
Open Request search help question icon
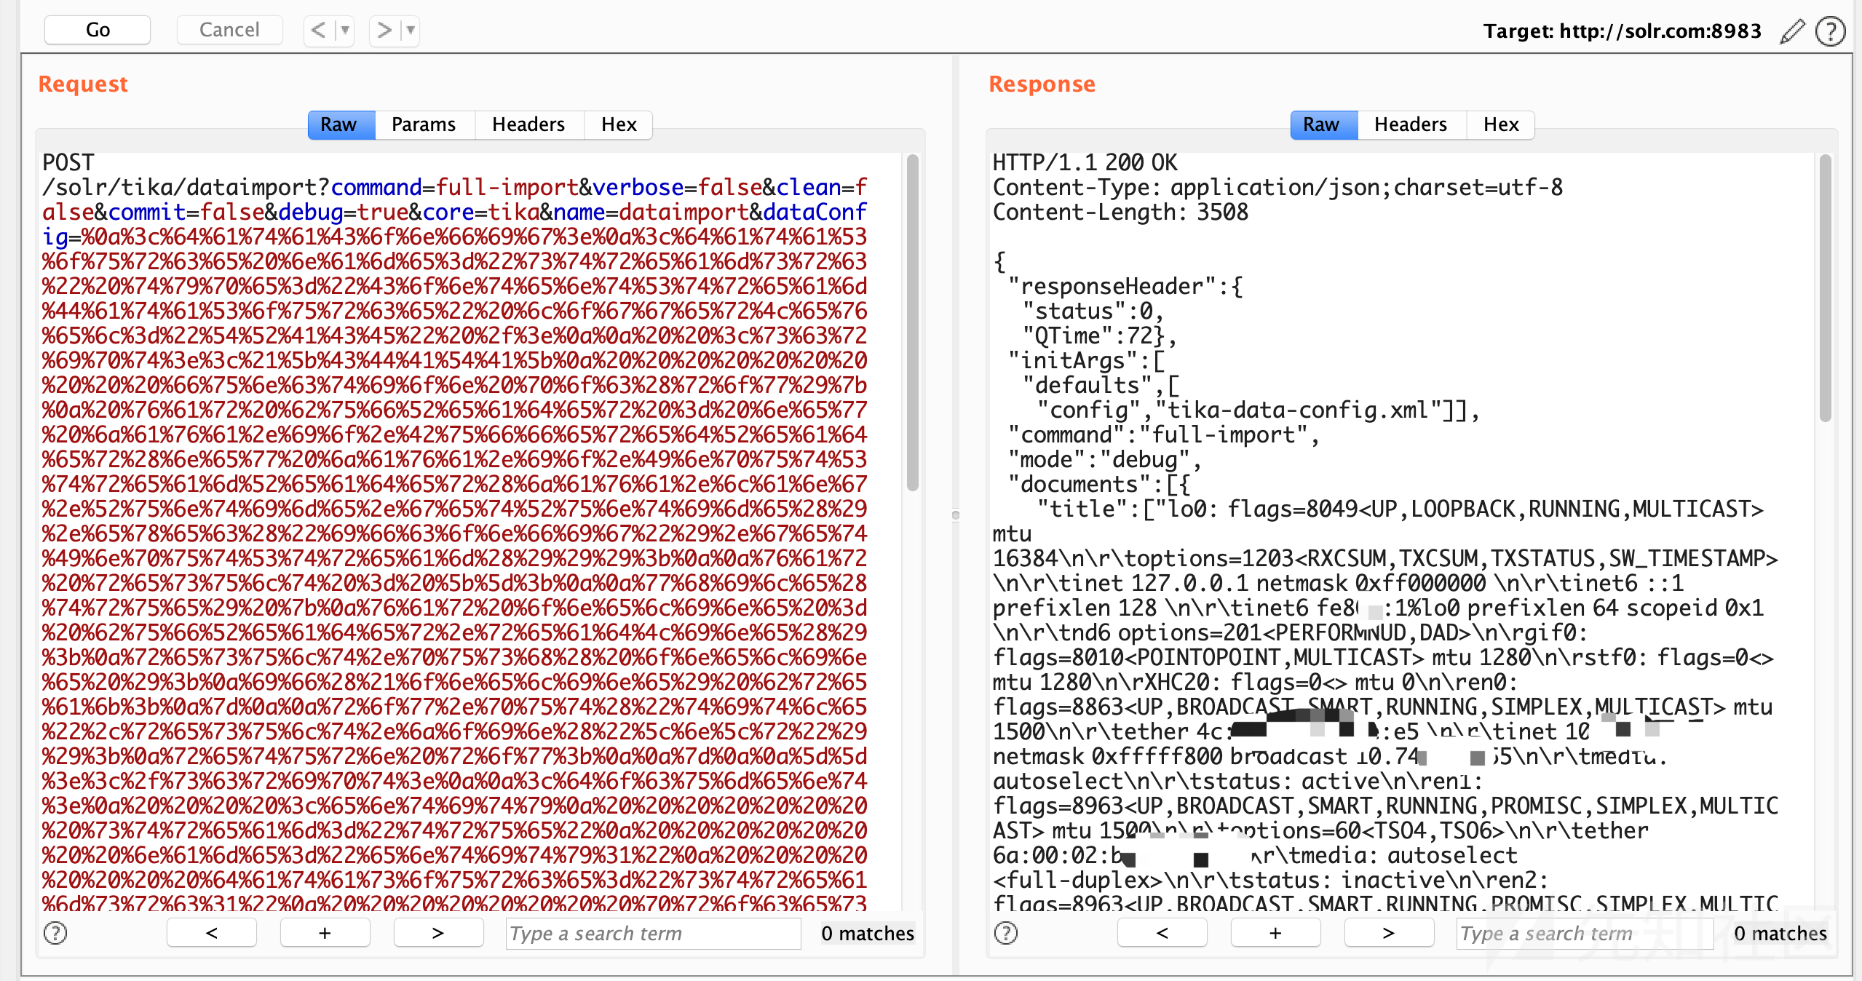click(55, 932)
